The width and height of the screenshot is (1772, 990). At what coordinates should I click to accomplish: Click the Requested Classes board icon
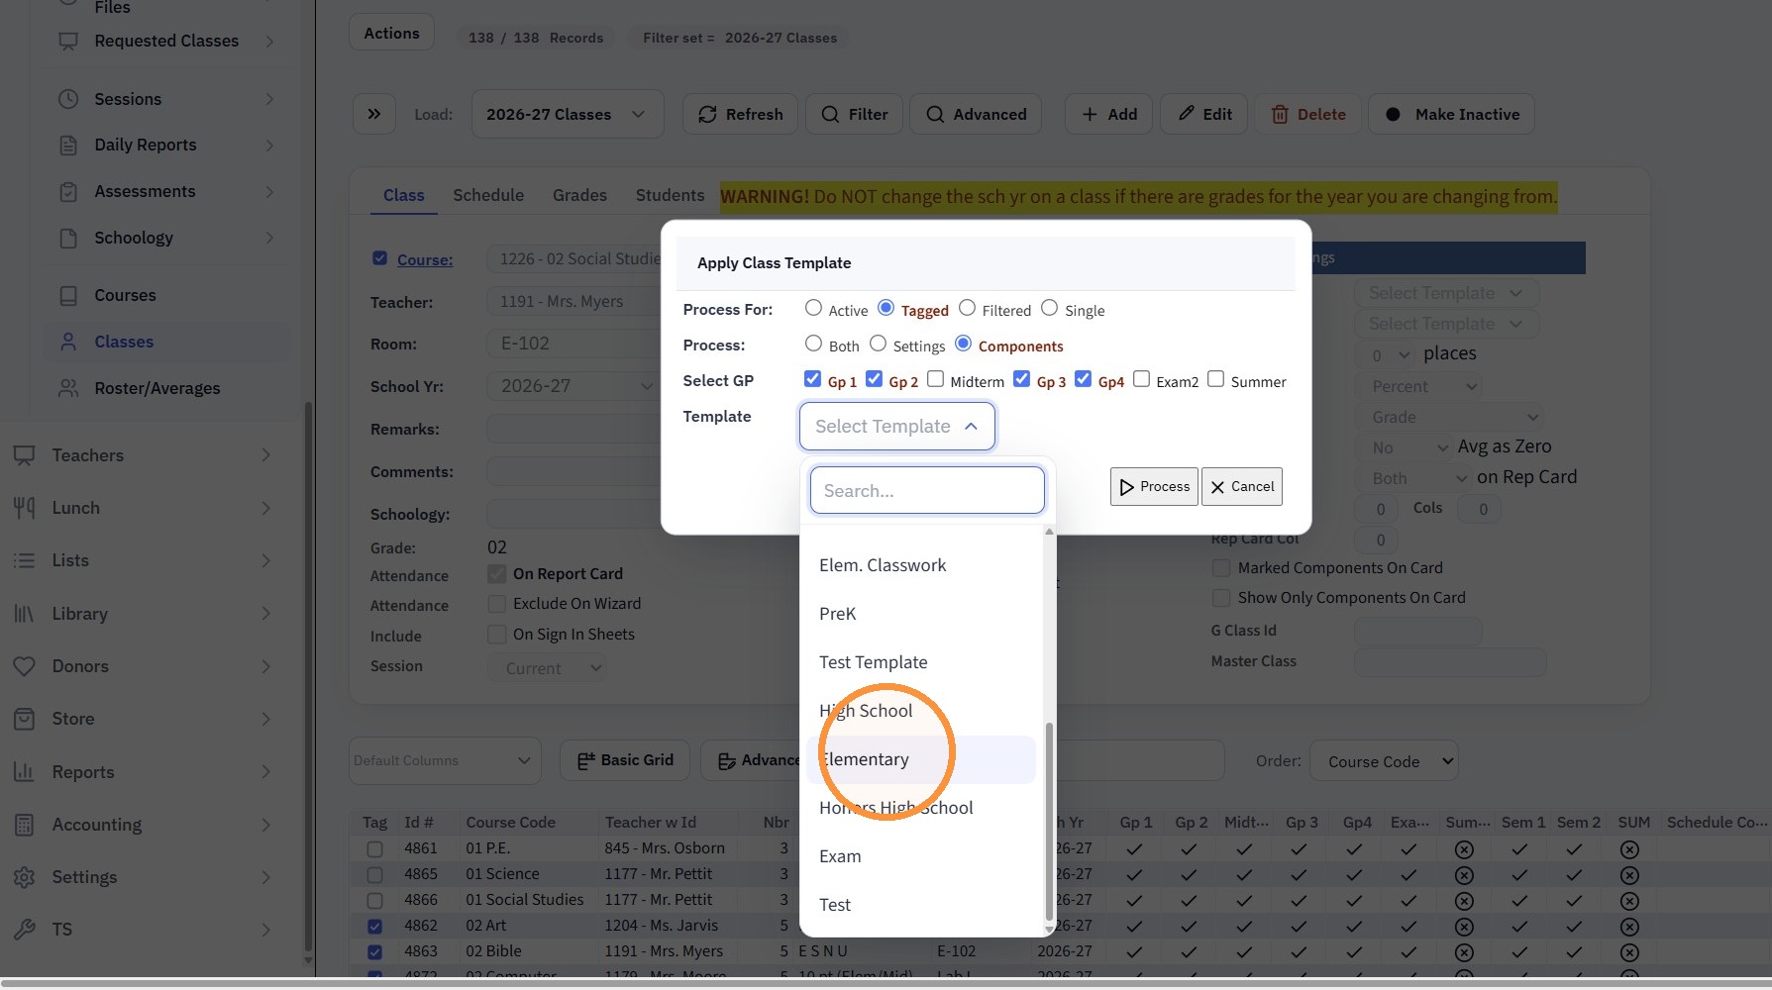[68, 41]
